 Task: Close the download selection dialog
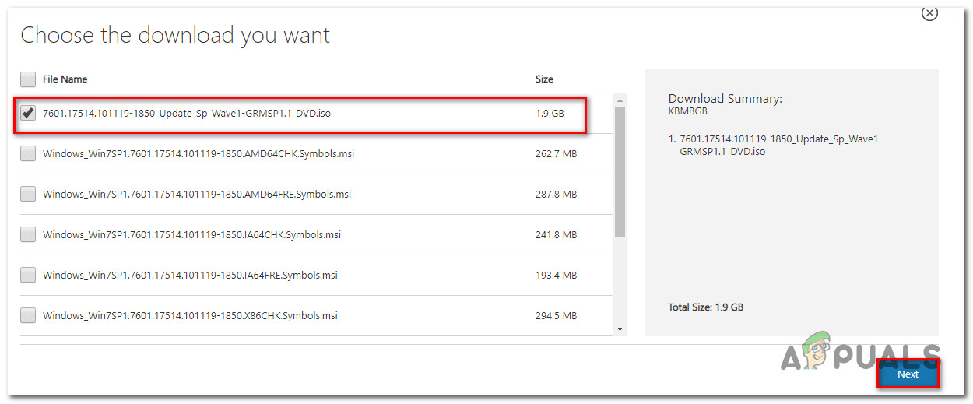(x=929, y=13)
